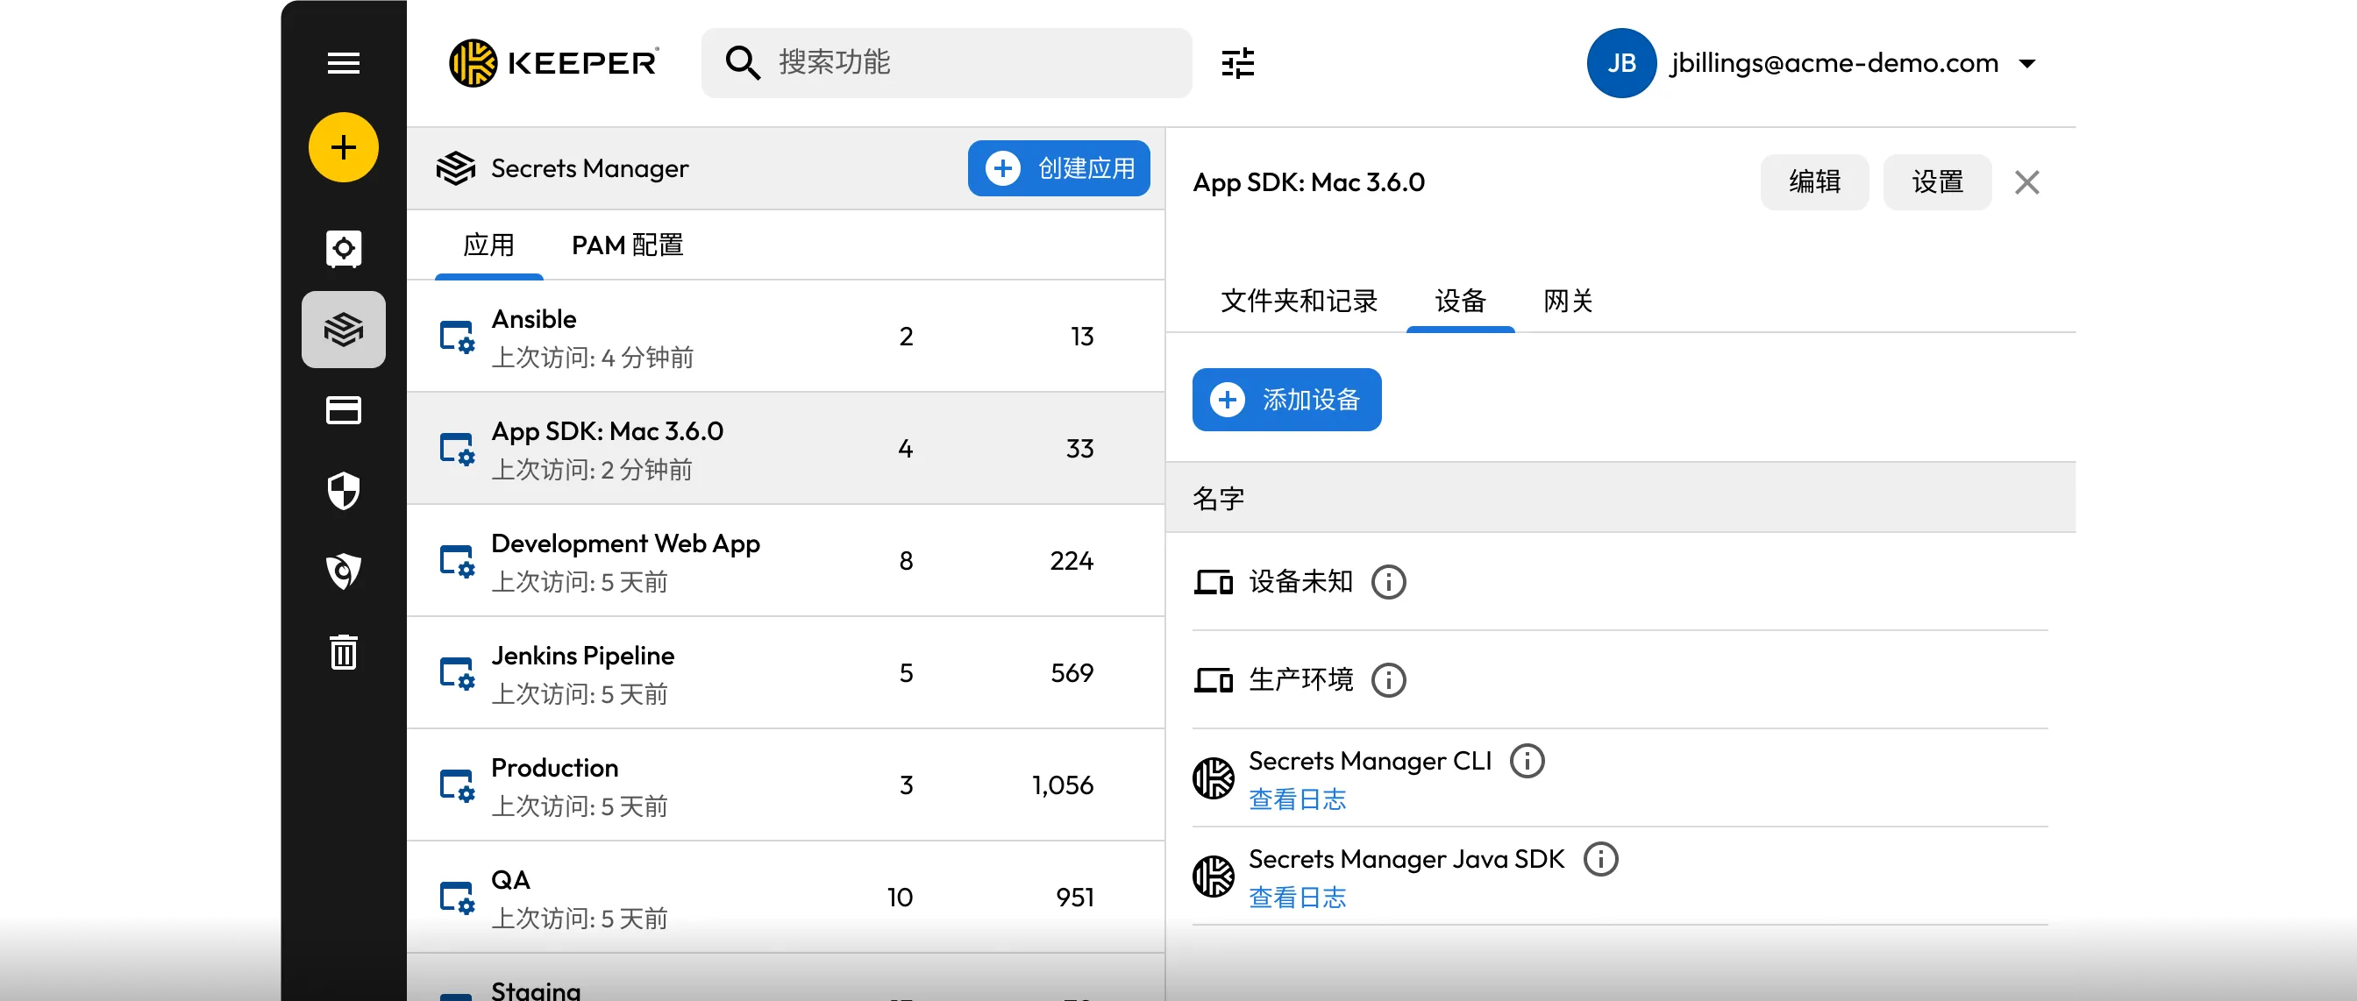2357x1001 pixels.
Task: Click the JB user avatar
Action: click(1620, 63)
